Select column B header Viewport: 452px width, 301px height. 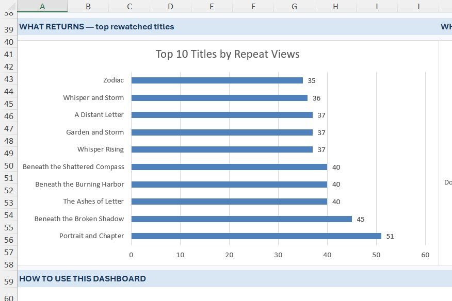[88, 6]
